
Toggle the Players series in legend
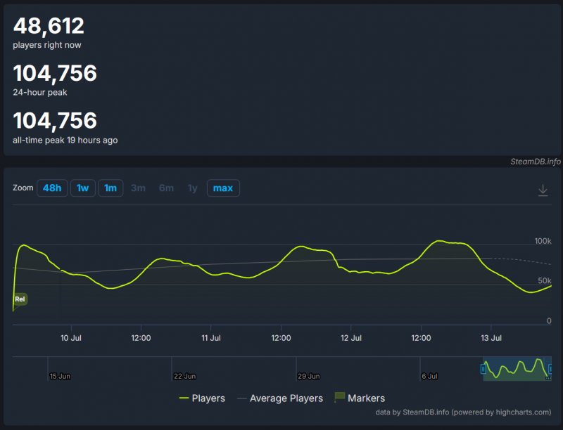coord(202,398)
